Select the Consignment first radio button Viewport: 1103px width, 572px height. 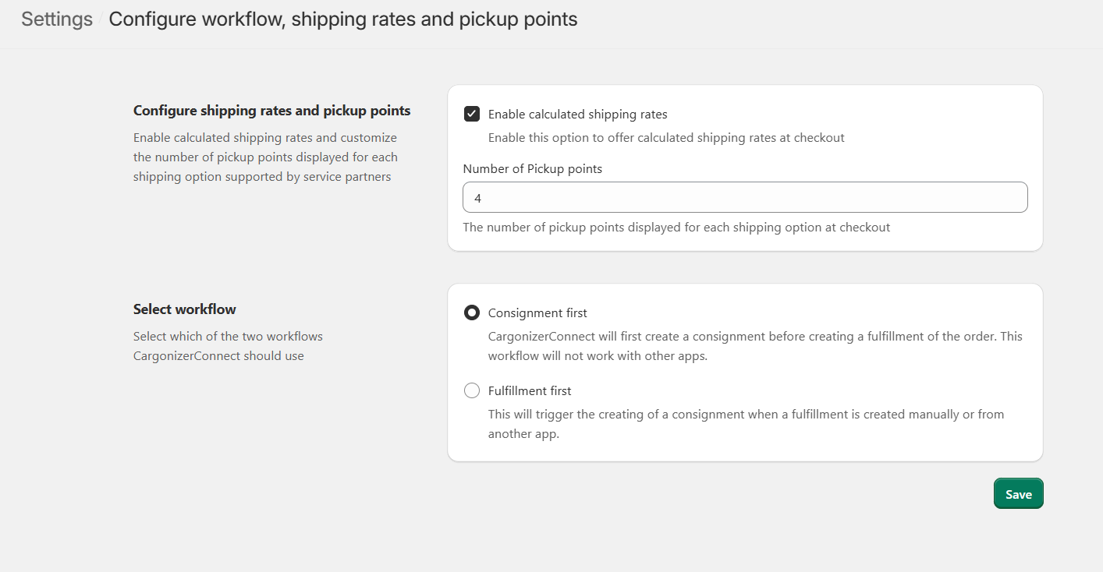point(472,313)
